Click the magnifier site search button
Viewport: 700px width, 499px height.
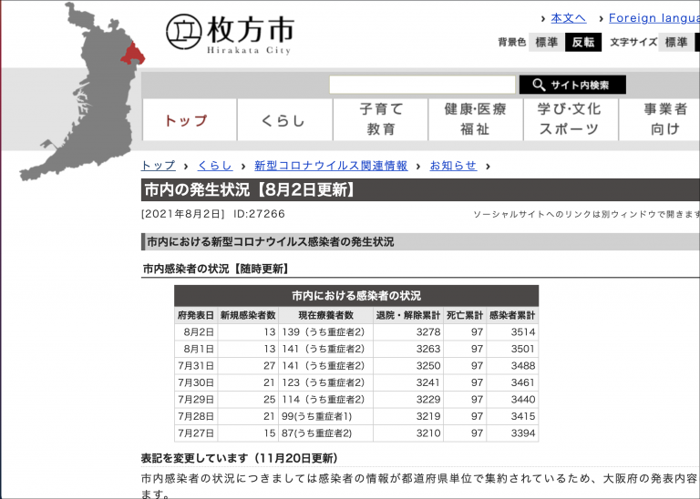[x=572, y=85]
